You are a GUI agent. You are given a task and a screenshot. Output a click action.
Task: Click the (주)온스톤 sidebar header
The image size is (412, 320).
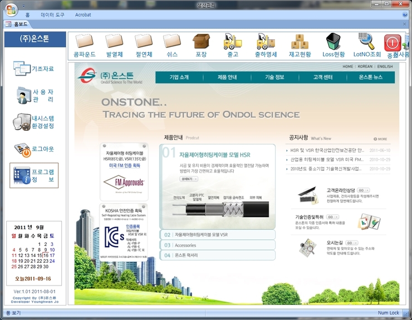click(35, 39)
